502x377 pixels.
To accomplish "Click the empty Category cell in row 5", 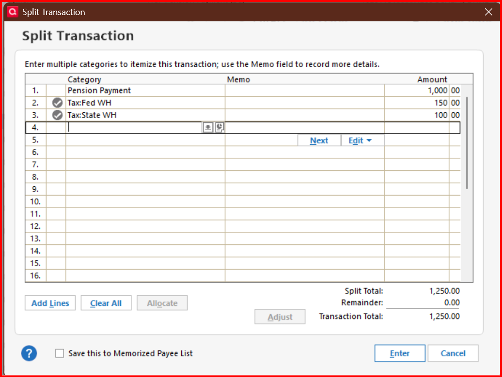I will point(145,140).
